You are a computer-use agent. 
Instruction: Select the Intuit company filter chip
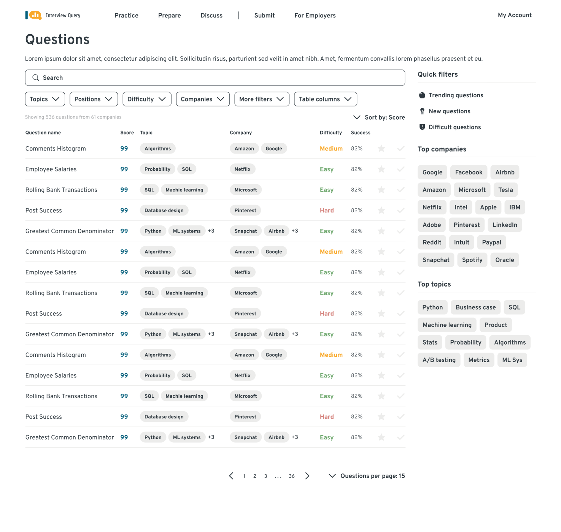pos(461,242)
